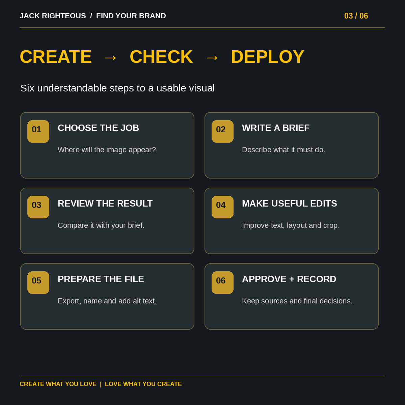The width and height of the screenshot is (405, 405).
Task: Click the 04 step number badge
Action: (222, 207)
